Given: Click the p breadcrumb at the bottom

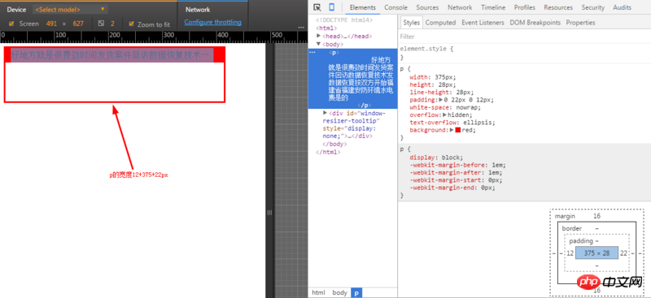Looking at the screenshot, I should click(356, 292).
